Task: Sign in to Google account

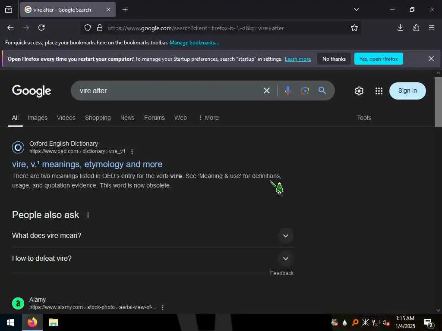Action: tap(407, 91)
